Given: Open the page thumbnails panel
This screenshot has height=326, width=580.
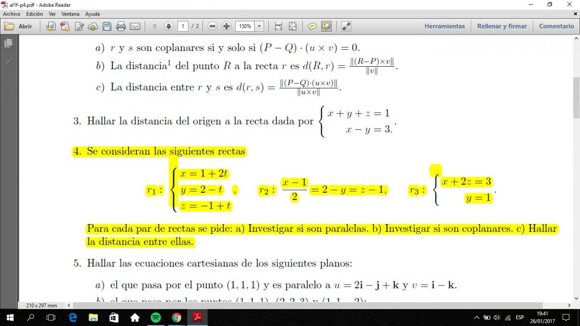Looking at the screenshot, I should click(8, 43).
